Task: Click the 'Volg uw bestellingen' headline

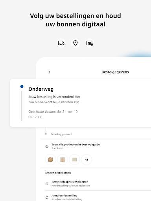Action: click(75, 20)
